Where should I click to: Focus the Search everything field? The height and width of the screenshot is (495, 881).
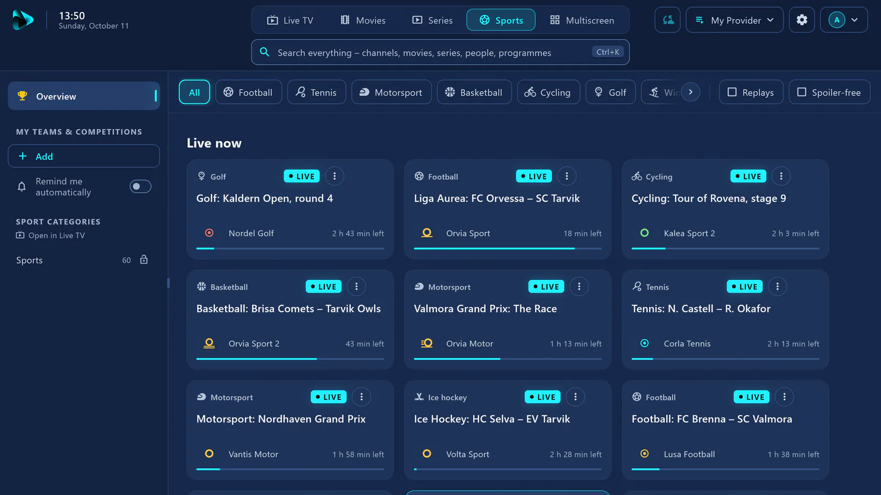[x=440, y=52]
